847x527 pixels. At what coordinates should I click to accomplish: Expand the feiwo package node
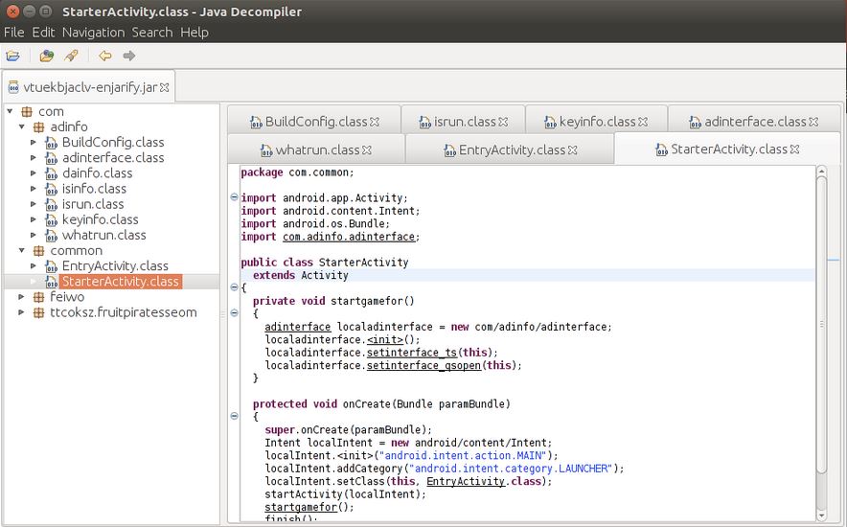[22, 297]
